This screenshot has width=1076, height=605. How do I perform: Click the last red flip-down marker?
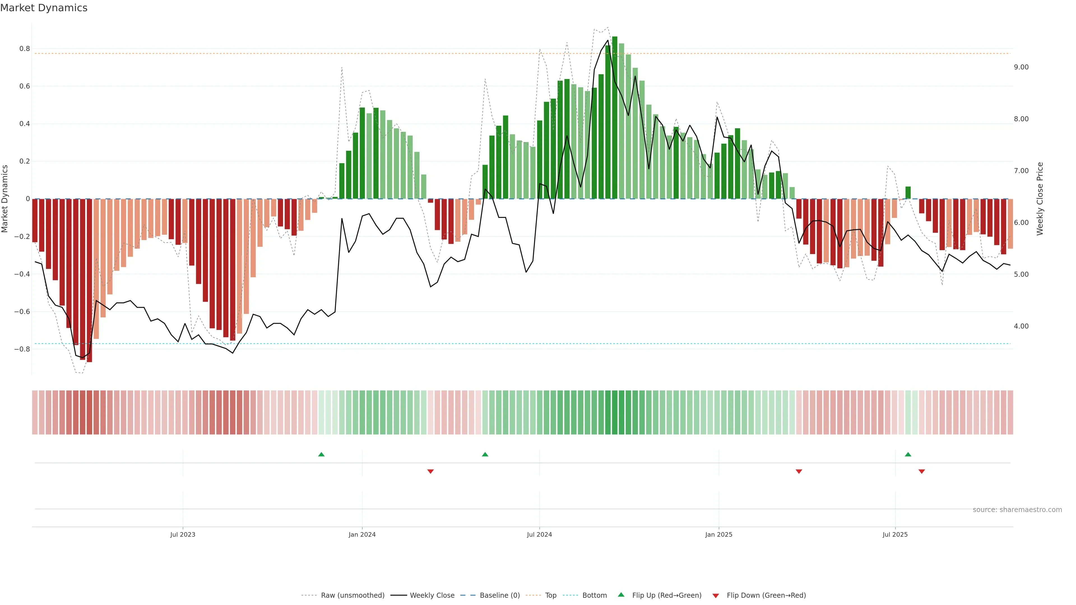922,471
